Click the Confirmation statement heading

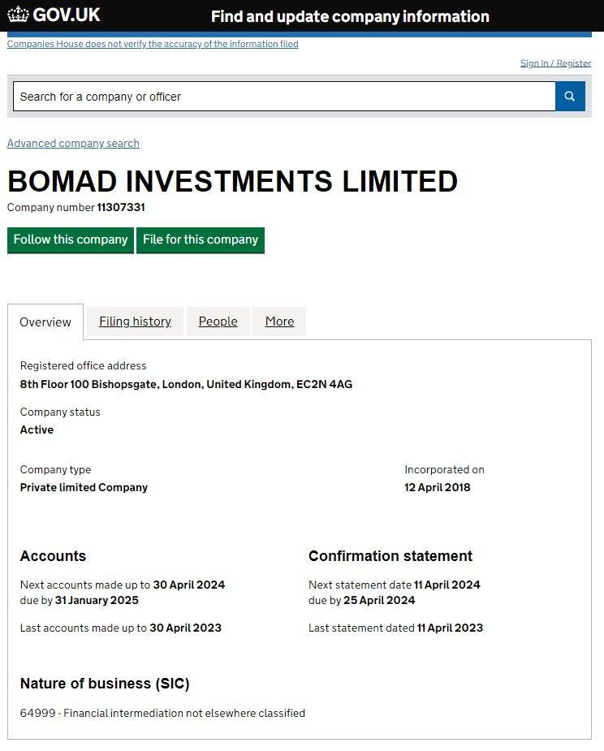pyautogui.click(x=390, y=556)
